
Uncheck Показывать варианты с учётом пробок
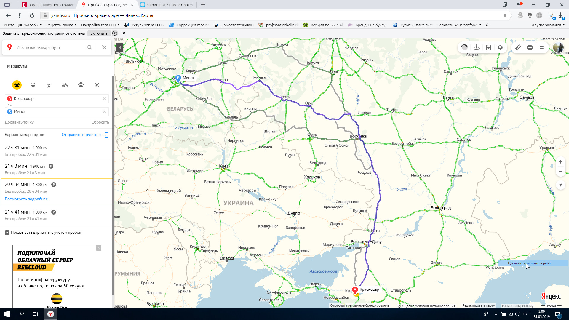(7, 233)
